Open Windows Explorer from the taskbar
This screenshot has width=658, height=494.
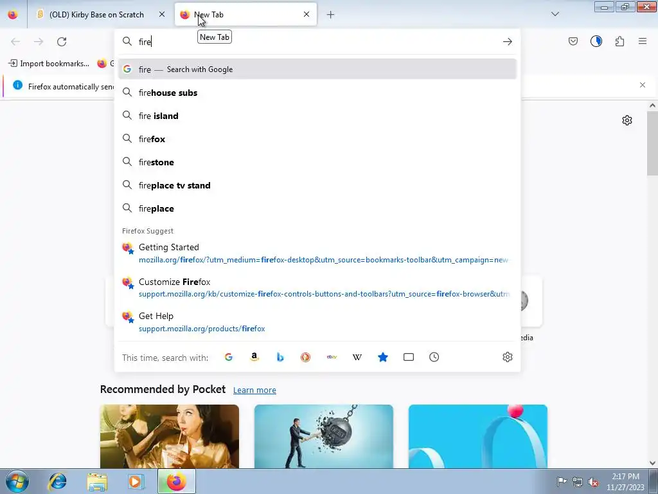click(x=97, y=481)
